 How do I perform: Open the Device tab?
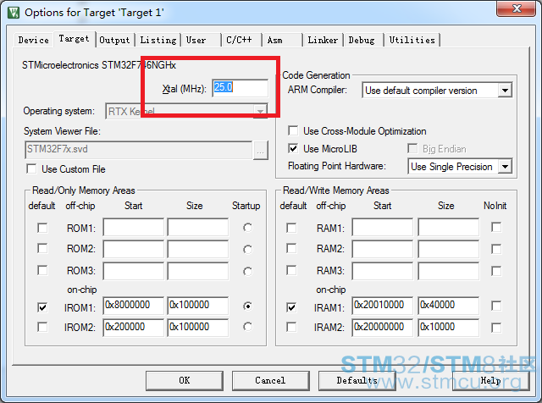(x=34, y=40)
